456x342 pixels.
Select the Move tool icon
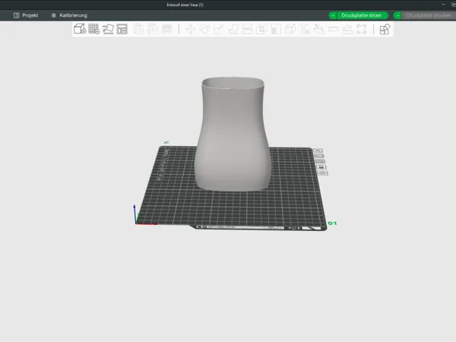pos(191,29)
